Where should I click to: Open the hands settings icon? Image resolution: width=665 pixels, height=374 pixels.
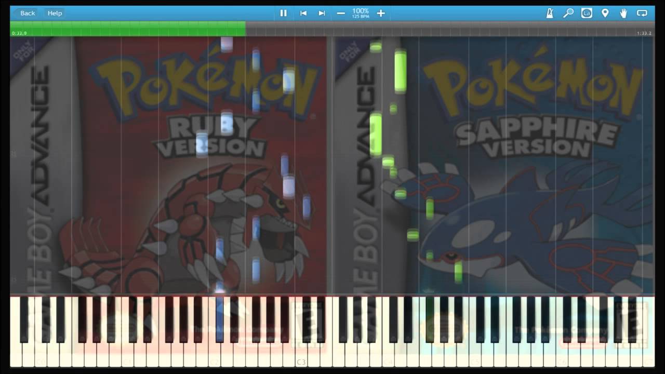[623, 13]
